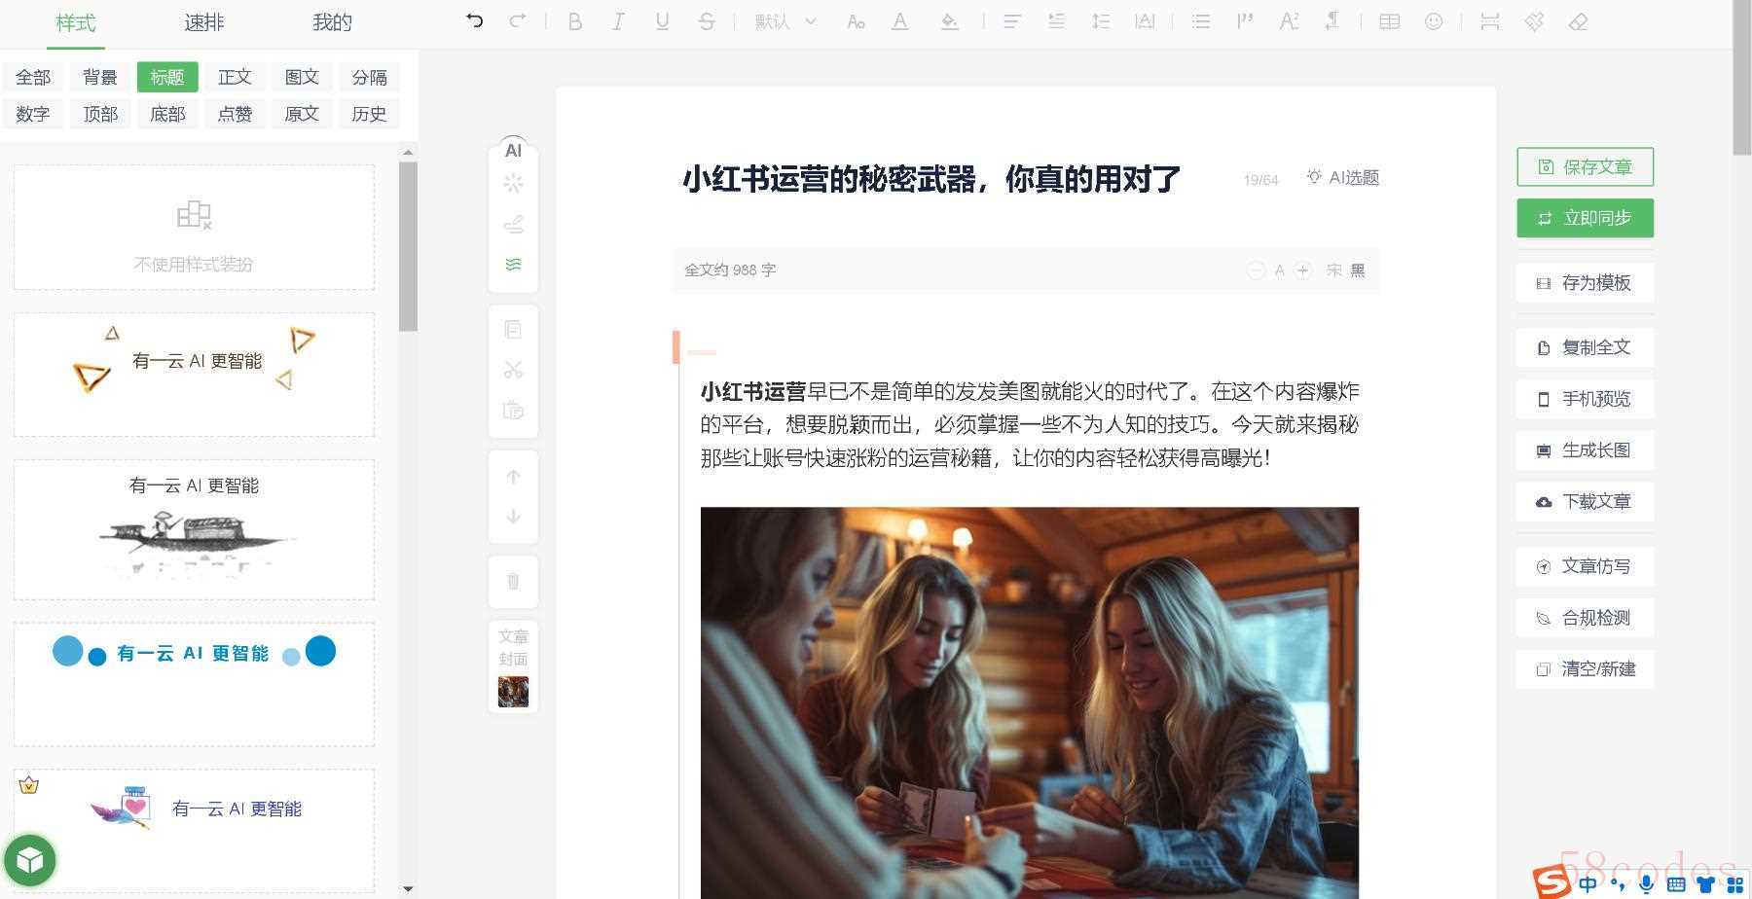1752x899 pixels.
Task: Select the 历史 style category
Action: [369, 114]
